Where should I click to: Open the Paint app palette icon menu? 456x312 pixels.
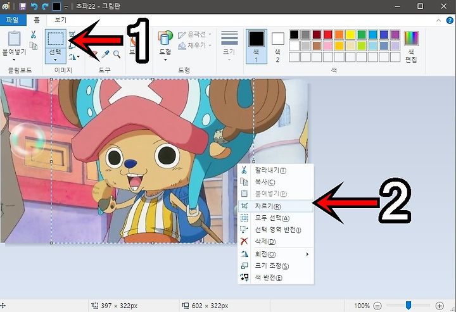coord(6,6)
